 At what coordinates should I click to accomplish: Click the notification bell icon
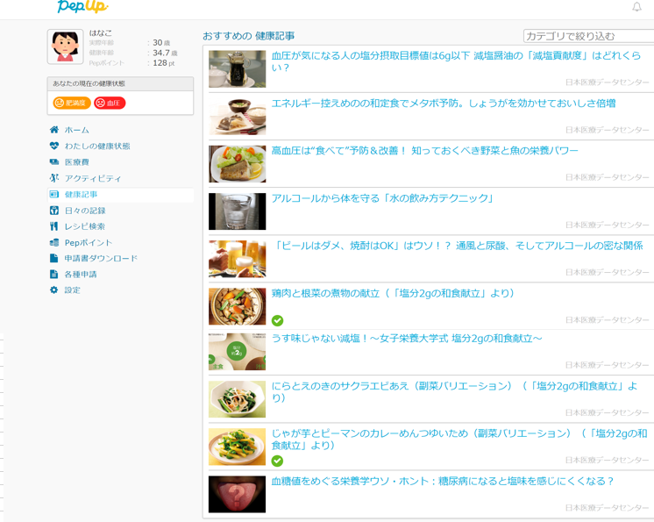[x=637, y=7]
